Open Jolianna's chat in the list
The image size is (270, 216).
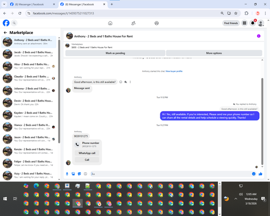point(29,90)
